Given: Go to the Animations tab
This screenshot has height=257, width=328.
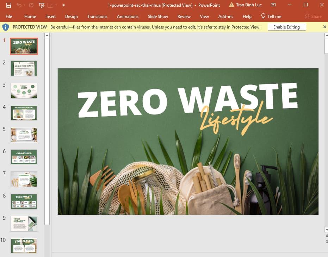Looking at the screenshot, I should [128, 17].
